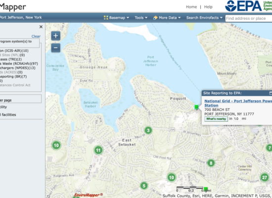Go to the Home link
This screenshot has width=272, height=198.
click(x=191, y=7)
